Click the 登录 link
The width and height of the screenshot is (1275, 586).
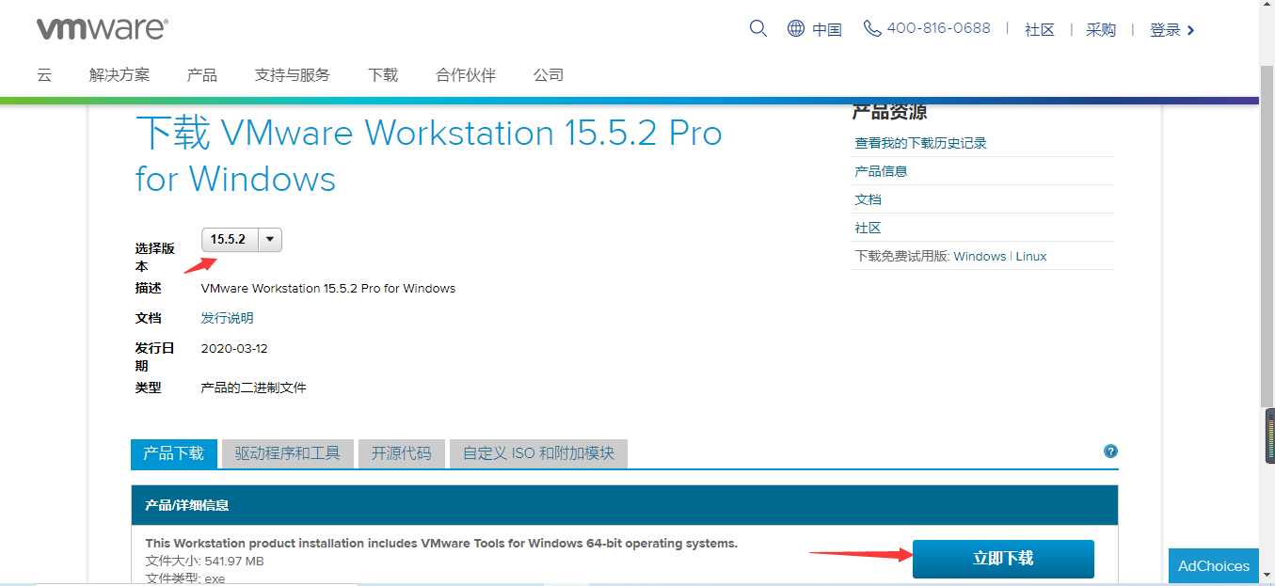coord(1165,30)
